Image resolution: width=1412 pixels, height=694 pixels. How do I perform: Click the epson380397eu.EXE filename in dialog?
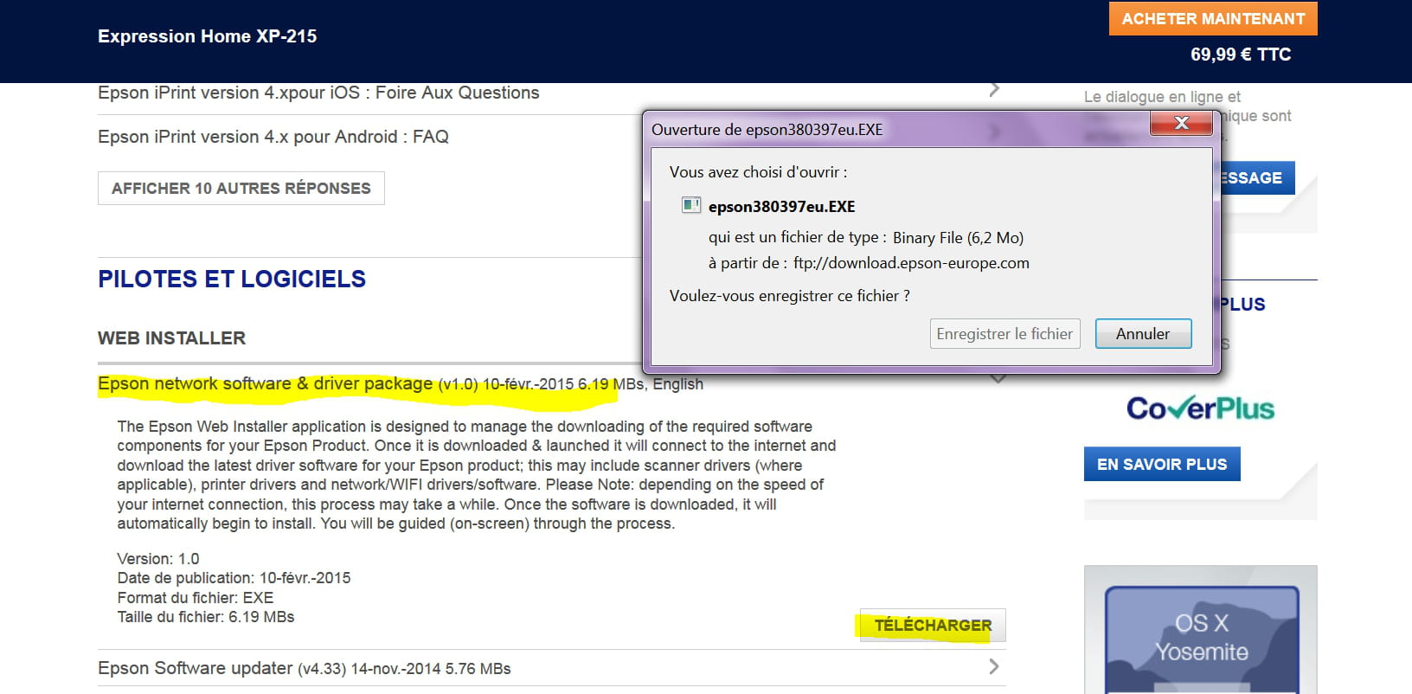[x=781, y=207]
